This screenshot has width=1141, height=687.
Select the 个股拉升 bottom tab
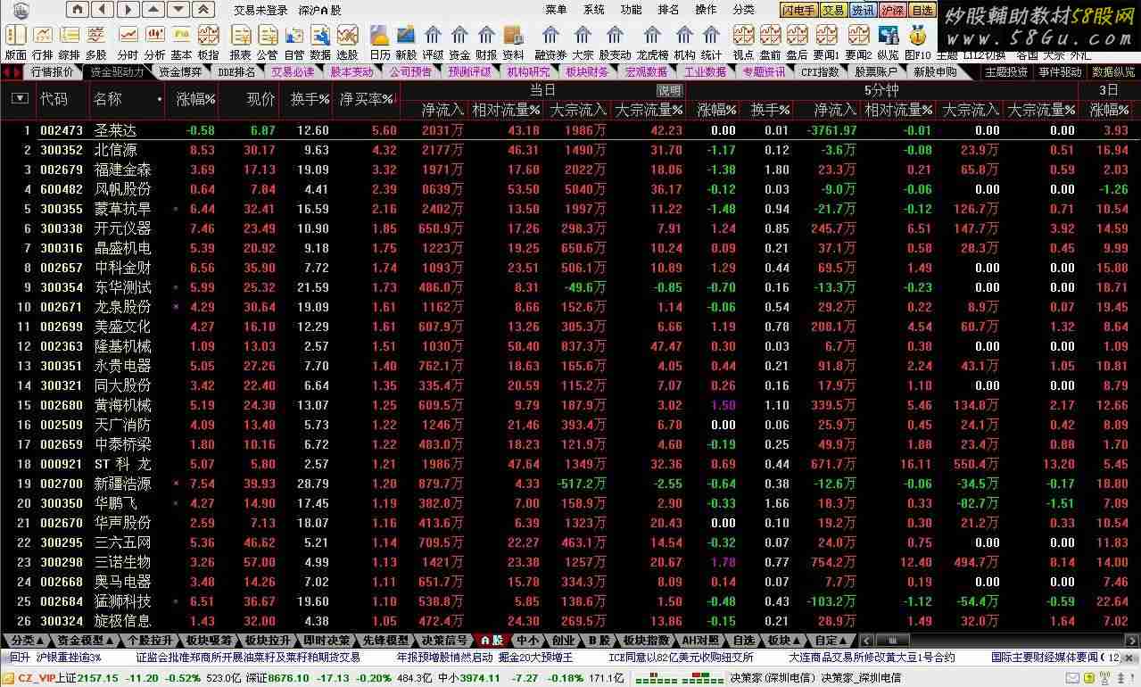pyautogui.click(x=150, y=641)
